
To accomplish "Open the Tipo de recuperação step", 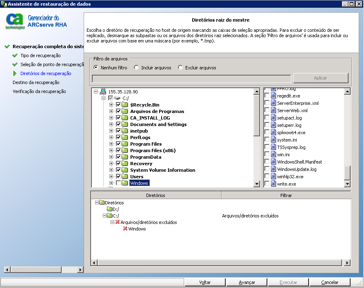I will [x=40, y=55].
